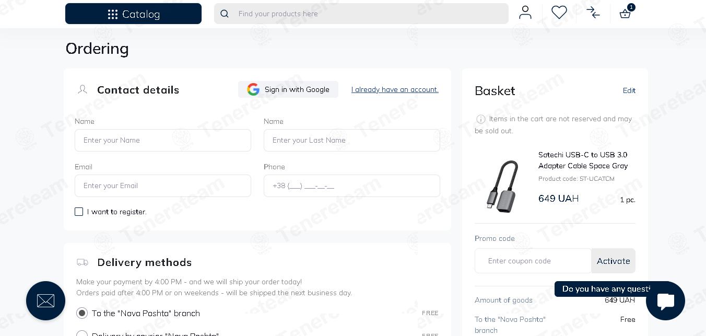
Task: Click the Phone number field
Action: tap(352, 186)
